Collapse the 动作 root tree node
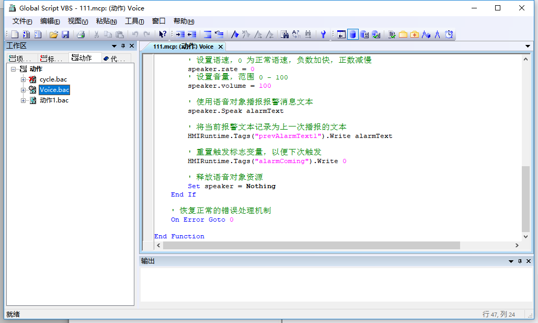Screen dimensions: 538x323 [14, 69]
